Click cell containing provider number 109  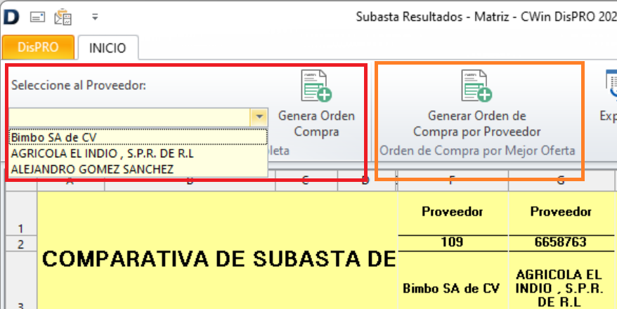tap(453, 242)
